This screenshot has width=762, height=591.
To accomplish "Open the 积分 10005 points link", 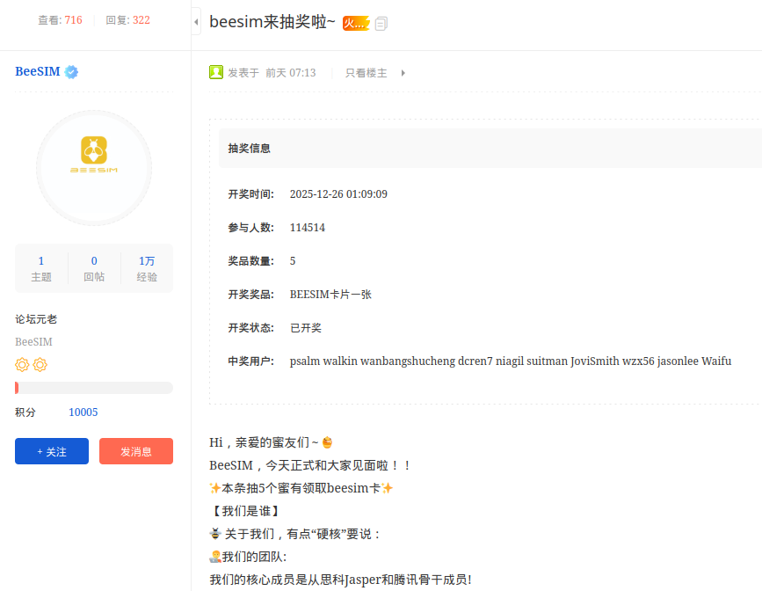I will click(83, 412).
